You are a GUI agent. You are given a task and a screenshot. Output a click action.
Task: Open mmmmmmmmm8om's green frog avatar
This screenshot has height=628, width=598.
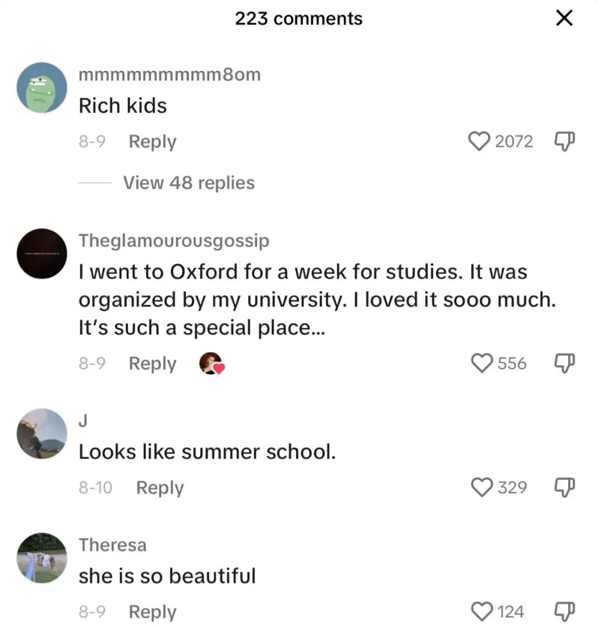coord(42,87)
